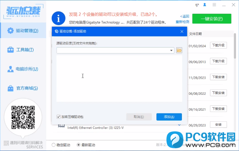Click the Intel(R) Ethernet Controller (3) I225-V text
Screen dimensions: 239x151
coord(96,128)
